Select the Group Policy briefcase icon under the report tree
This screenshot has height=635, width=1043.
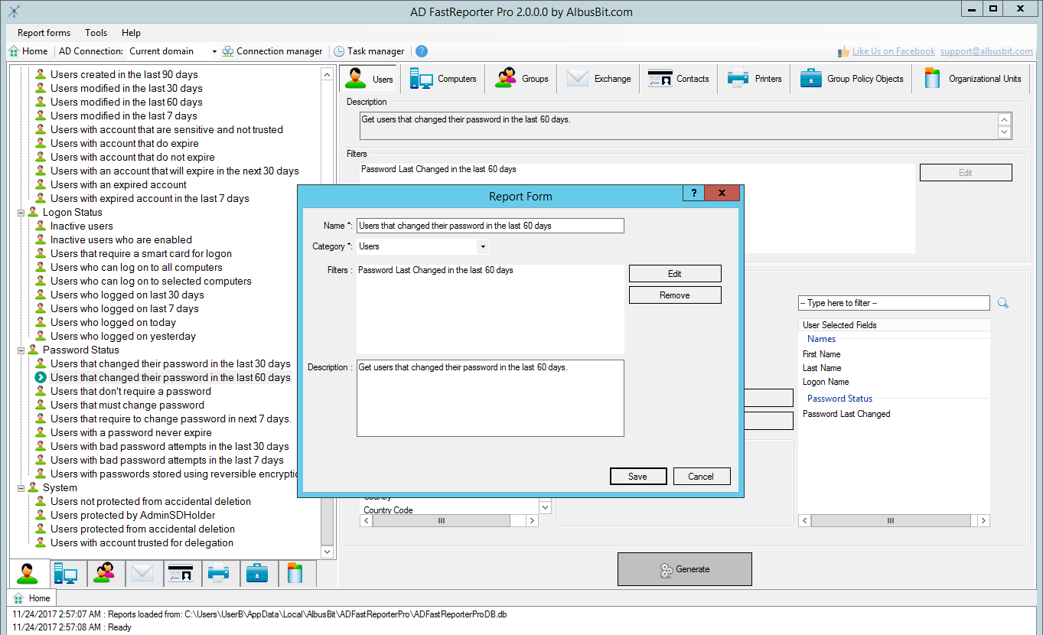tap(257, 573)
